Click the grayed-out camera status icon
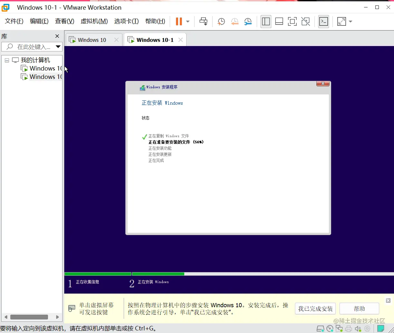Screen dimensions: 394x333 (367, 329)
